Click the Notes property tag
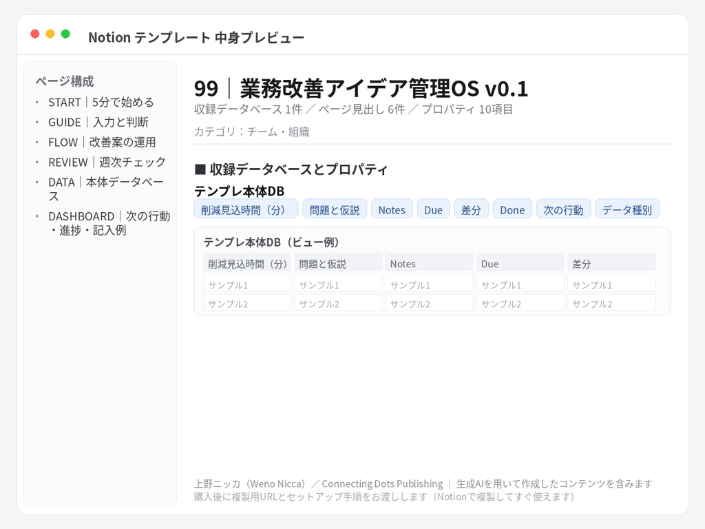 392,209
